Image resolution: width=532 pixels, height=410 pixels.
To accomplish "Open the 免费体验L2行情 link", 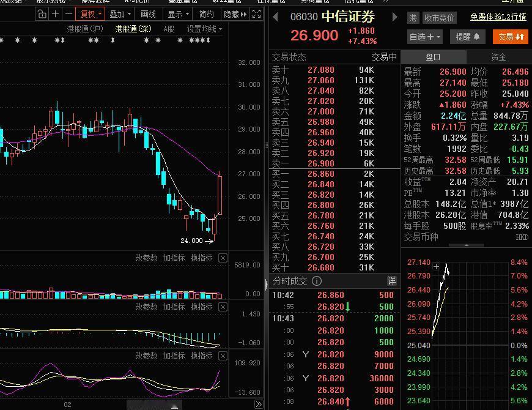I will 497,18.
